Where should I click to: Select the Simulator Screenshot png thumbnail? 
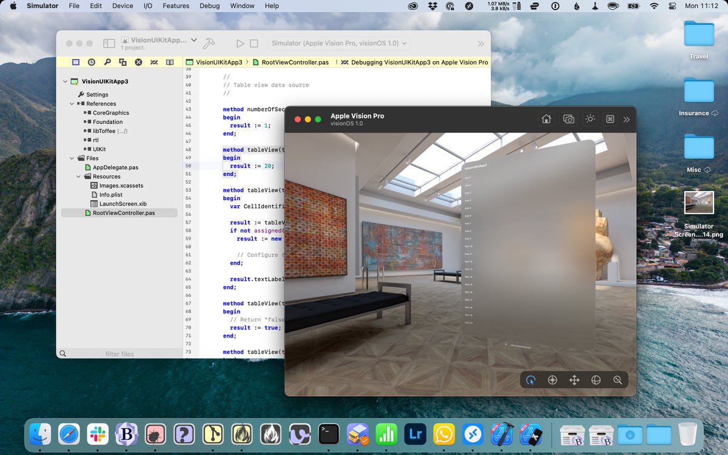coord(699,203)
